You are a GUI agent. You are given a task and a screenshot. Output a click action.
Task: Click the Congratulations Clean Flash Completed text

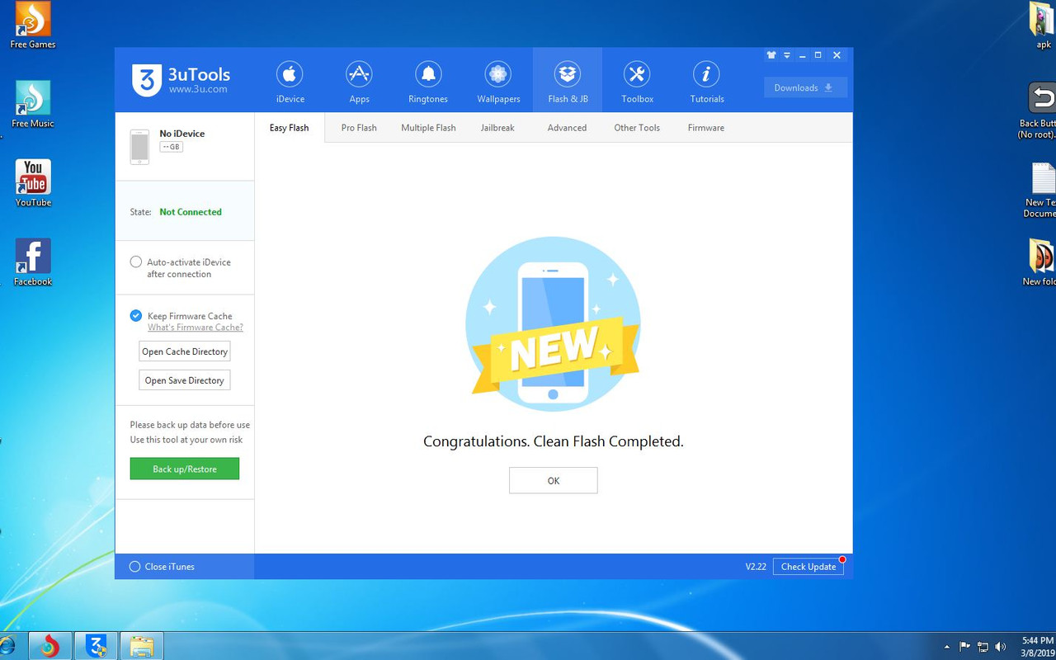(554, 441)
